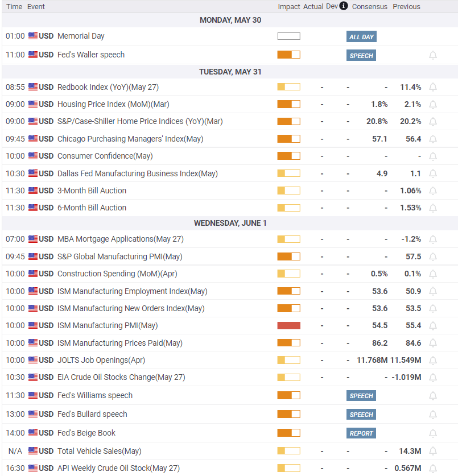The height and width of the screenshot is (476, 458).
Task: Click the REPORT badge for Fed's Beige Book
Action: click(361, 433)
